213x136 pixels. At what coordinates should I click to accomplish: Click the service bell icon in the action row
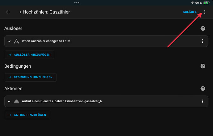coord(16,101)
